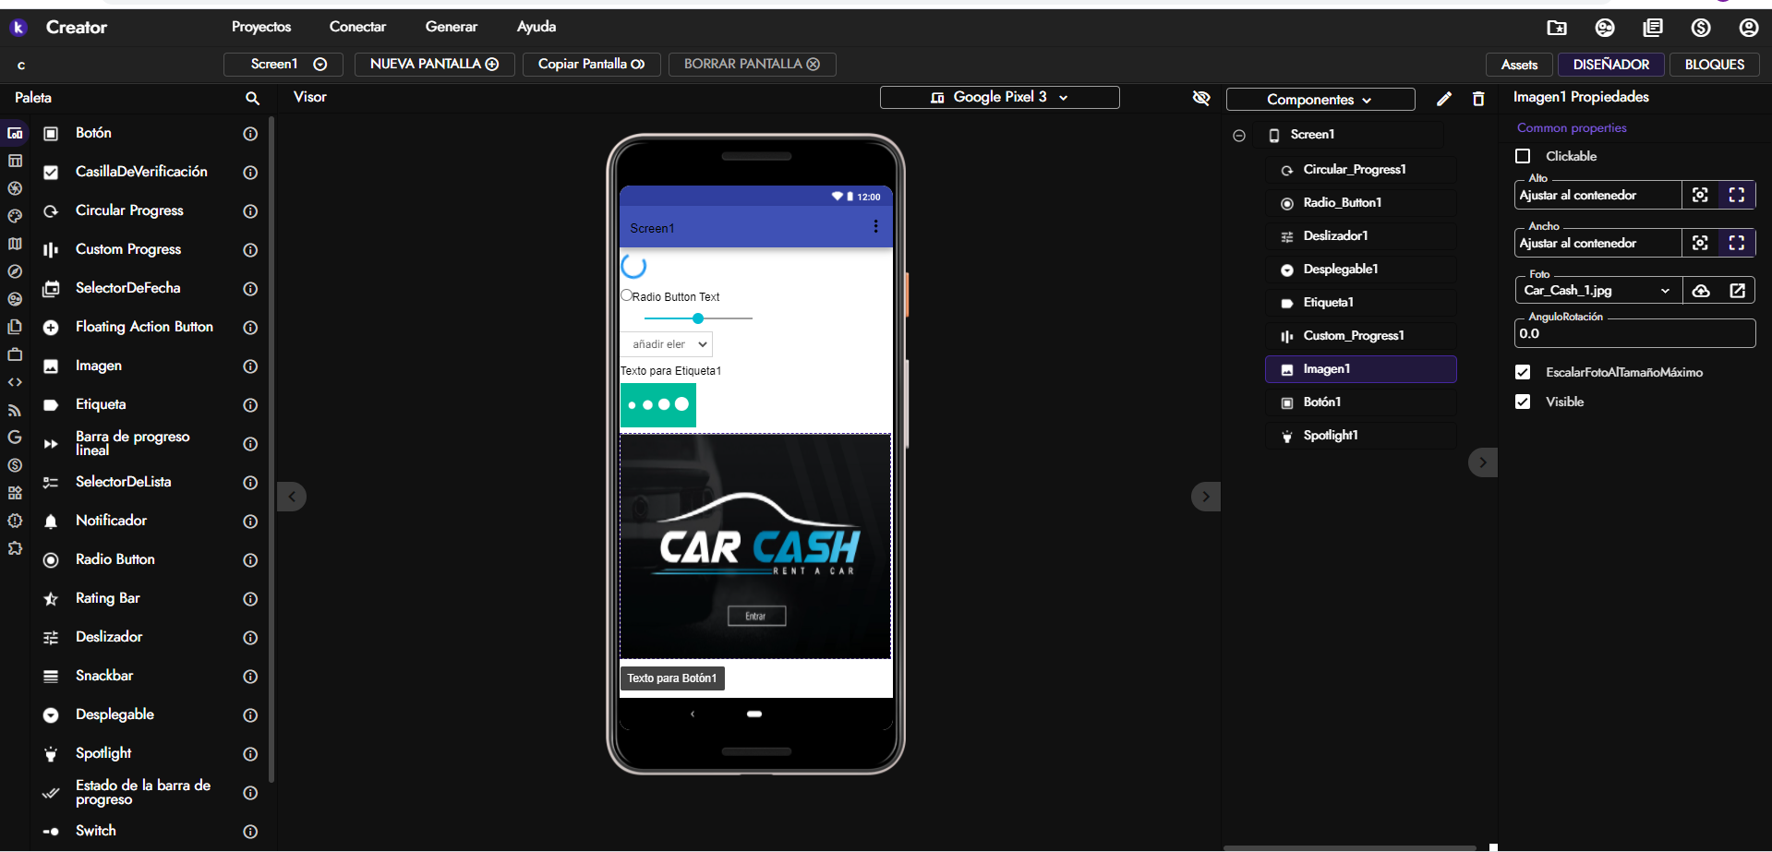Switch to the BLOQUES view
The width and height of the screenshot is (1772, 852).
tap(1714, 65)
